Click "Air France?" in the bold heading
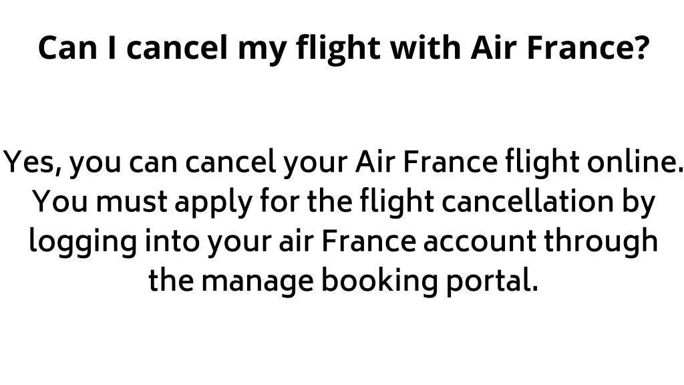 [560, 47]
